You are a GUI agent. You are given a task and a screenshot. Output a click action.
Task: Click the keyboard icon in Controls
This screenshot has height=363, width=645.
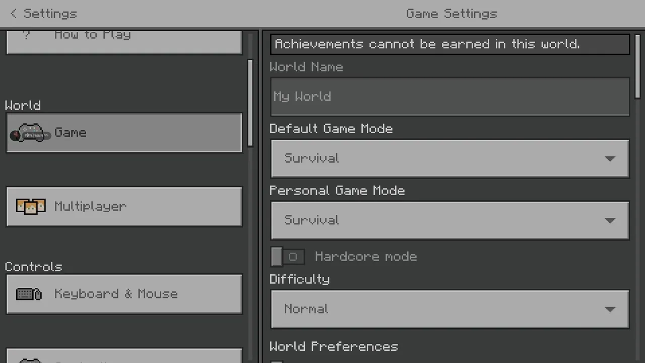(x=29, y=294)
